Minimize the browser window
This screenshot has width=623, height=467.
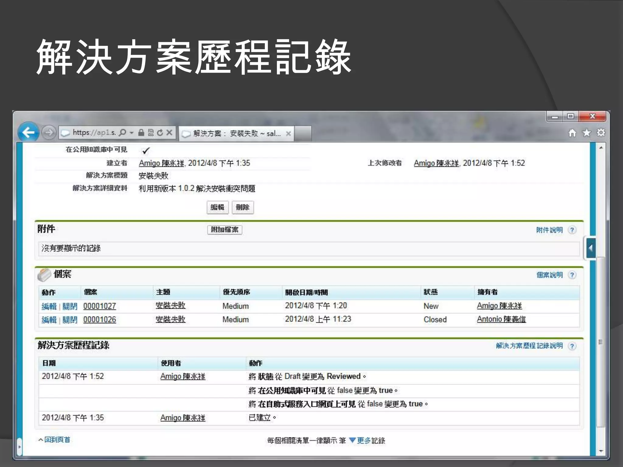coord(555,116)
